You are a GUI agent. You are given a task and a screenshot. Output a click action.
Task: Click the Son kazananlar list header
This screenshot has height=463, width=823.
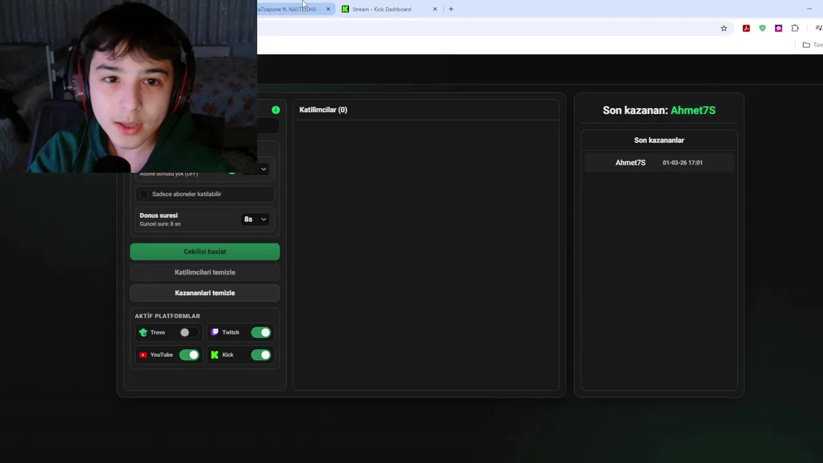[x=659, y=140]
